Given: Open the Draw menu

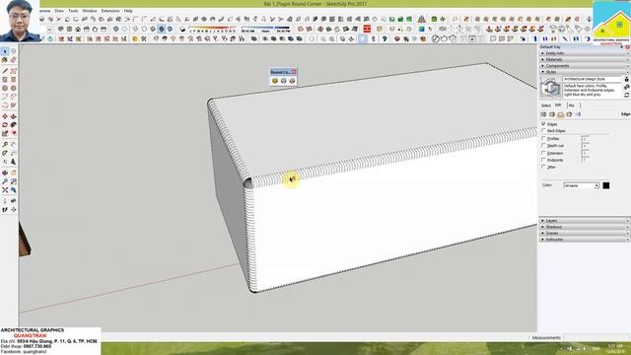Looking at the screenshot, I should [x=59, y=11].
